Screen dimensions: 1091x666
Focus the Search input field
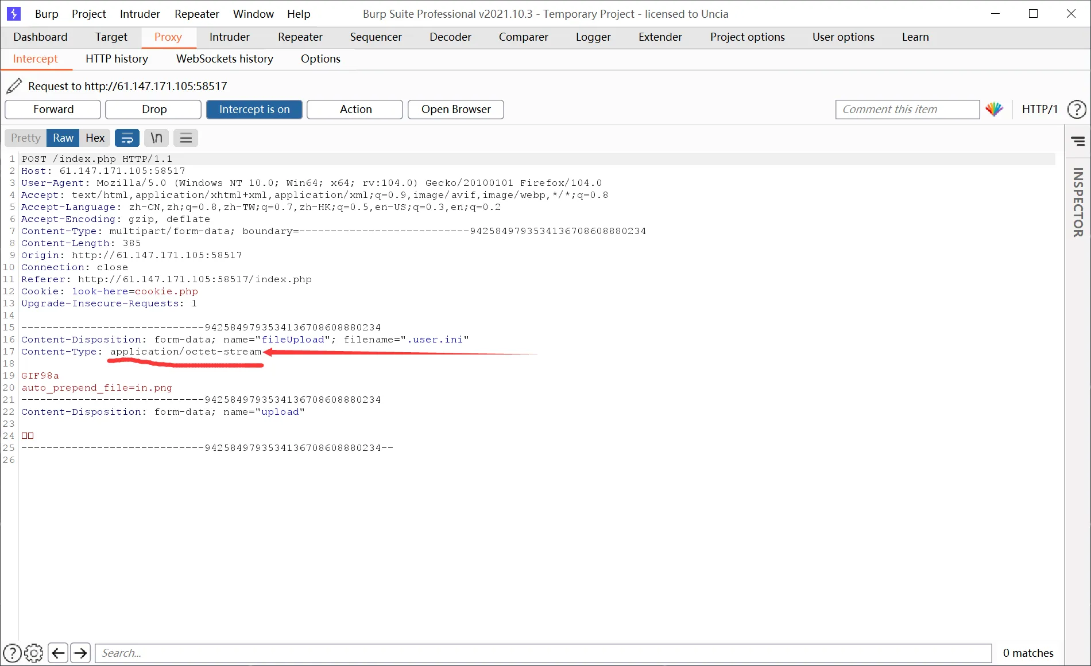click(543, 653)
